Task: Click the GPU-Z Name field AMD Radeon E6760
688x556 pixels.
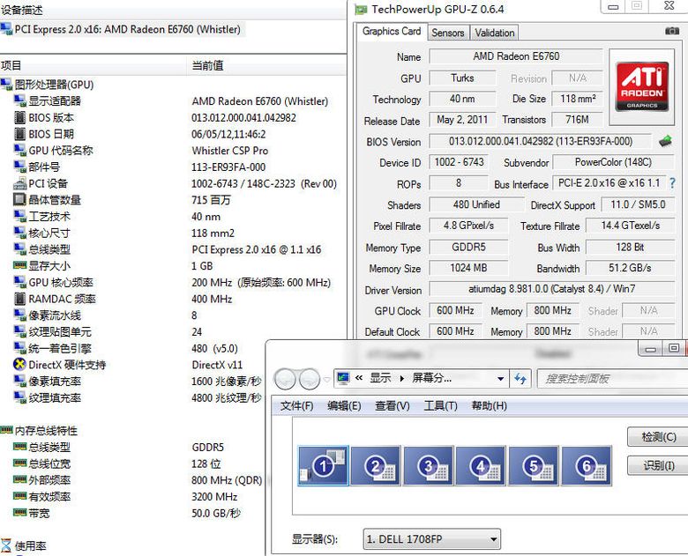Action: pyautogui.click(x=516, y=56)
